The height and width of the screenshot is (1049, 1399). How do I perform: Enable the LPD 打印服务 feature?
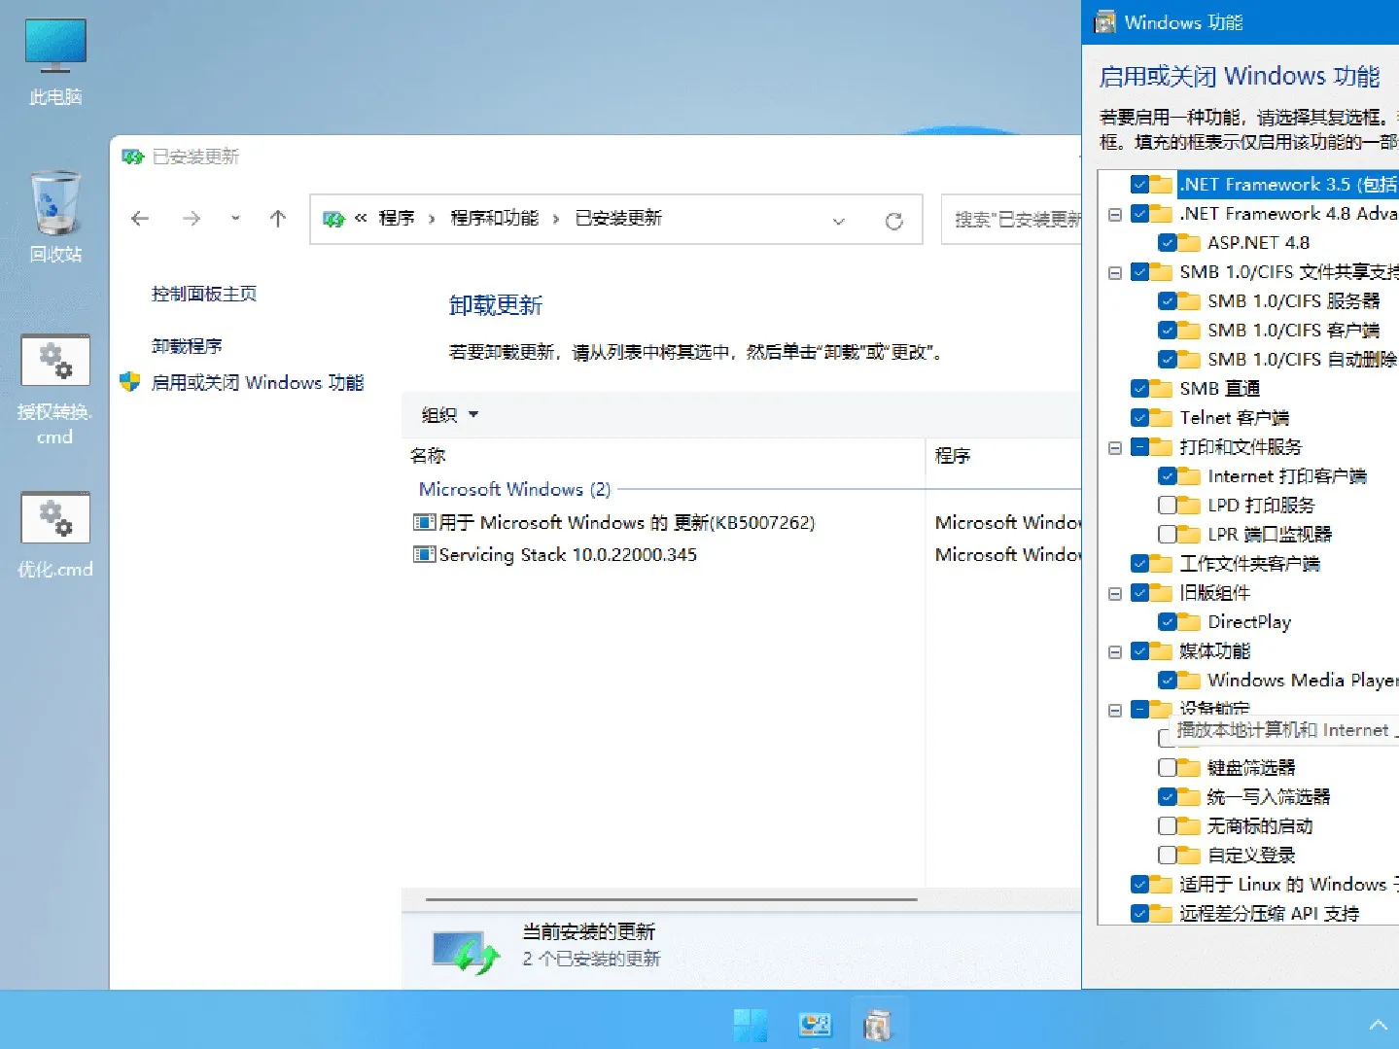click(x=1167, y=505)
